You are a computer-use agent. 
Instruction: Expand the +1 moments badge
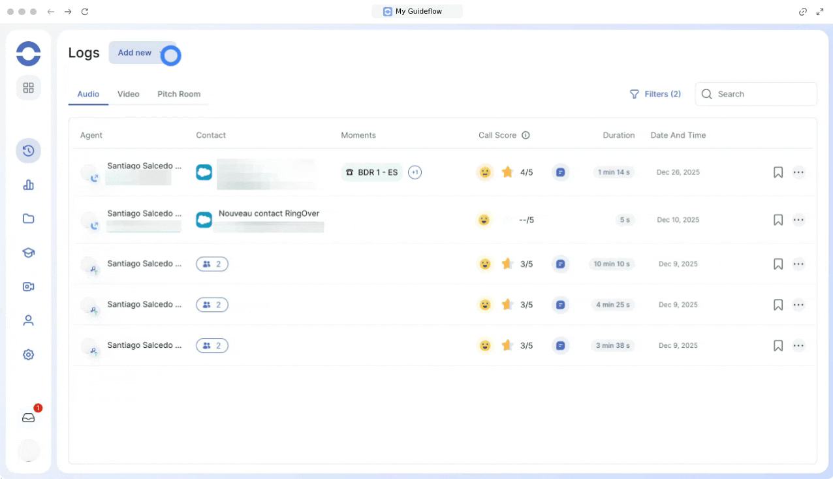tap(415, 172)
